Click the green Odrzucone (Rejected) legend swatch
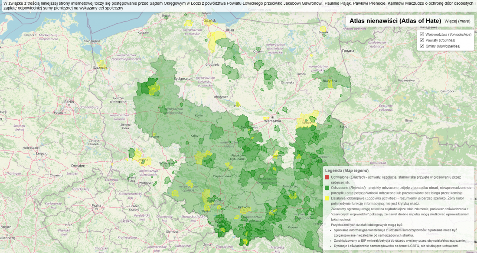This screenshot has width=477, height=253. click(x=327, y=188)
